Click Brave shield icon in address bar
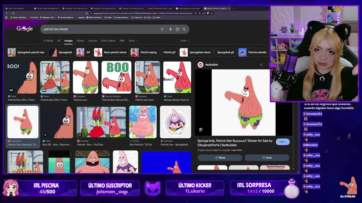Viewport: 362px width, 203px height. coord(208,13)
